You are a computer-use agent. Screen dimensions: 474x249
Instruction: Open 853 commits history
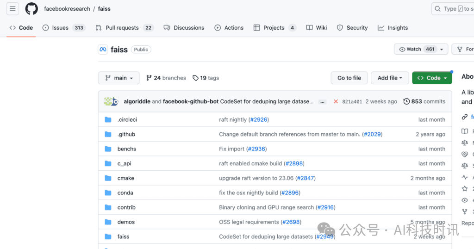424,101
